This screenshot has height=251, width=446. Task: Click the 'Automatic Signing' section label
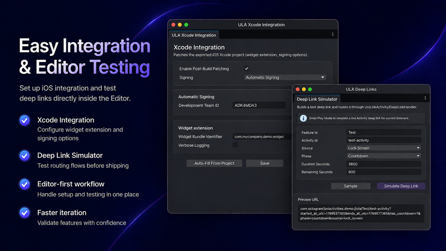pyautogui.click(x=196, y=97)
